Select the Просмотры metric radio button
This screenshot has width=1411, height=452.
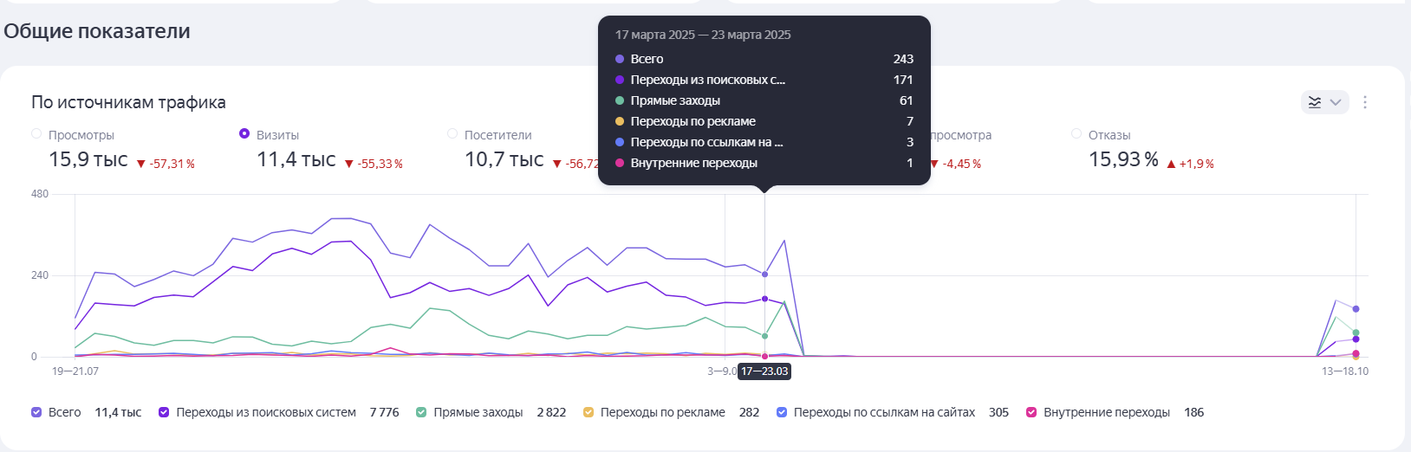click(36, 133)
